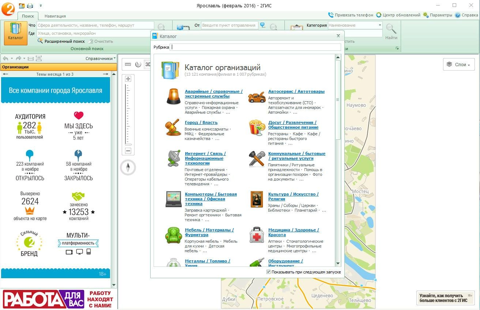The width and height of the screenshot is (480, 310).
Task: Click the back arrow in the left panel toolbar
Action: point(5,58)
